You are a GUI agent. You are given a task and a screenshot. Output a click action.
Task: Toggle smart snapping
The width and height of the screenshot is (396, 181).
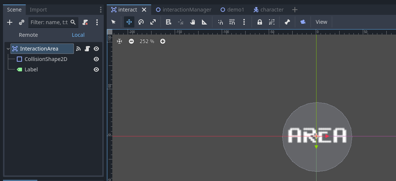(x=220, y=22)
